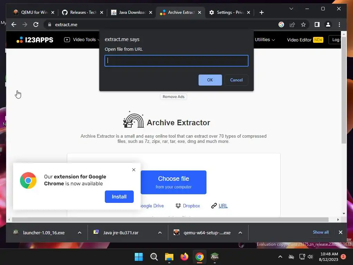The height and width of the screenshot is (265, 353).
Task: Expand the Utilities dropdown
Action: point(265,40)
